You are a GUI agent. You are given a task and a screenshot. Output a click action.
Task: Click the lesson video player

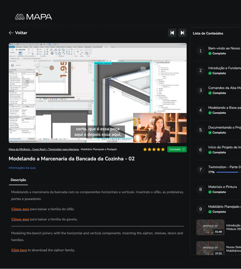98,93
